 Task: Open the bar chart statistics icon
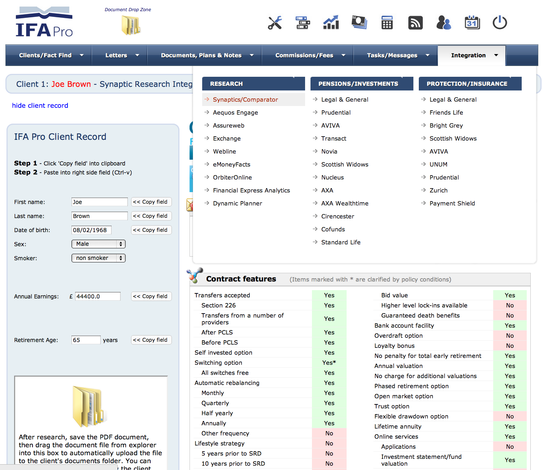tap(331, 22)
